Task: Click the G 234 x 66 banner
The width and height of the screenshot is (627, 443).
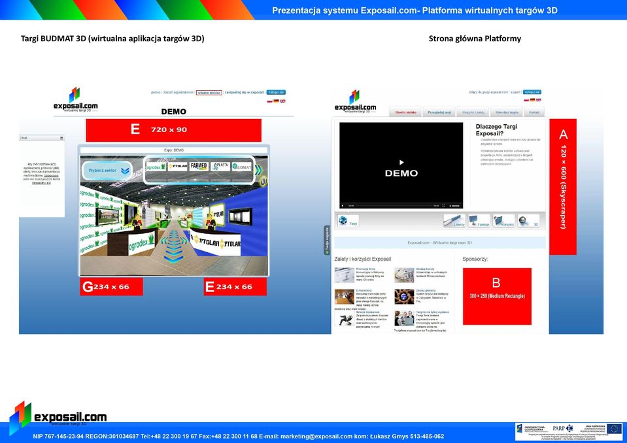Action: point(111,287)
